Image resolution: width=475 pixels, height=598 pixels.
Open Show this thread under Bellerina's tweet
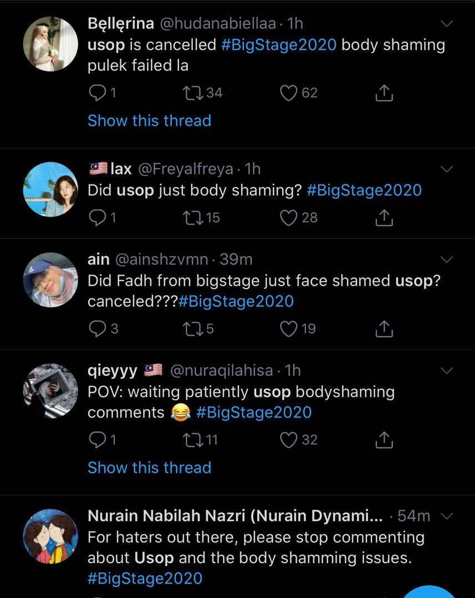coord(149,121)
